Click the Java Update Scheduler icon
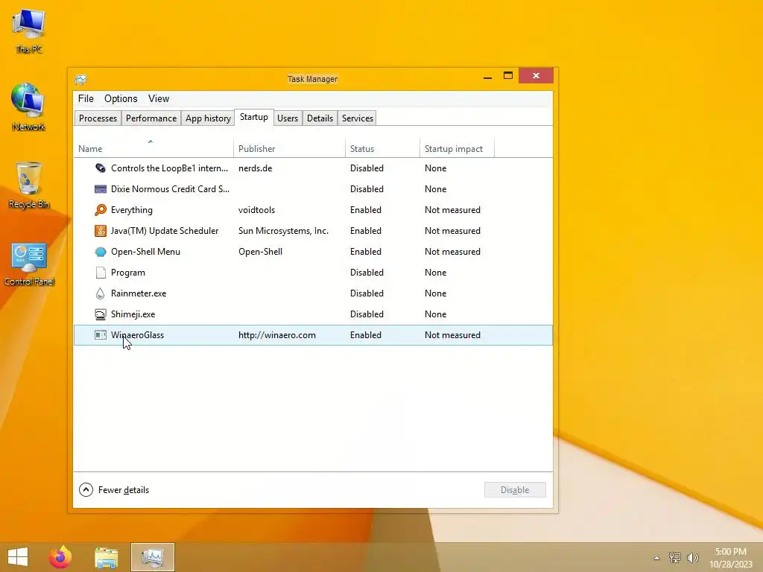Viewport: 763px width, 572px height. (101, 231)
